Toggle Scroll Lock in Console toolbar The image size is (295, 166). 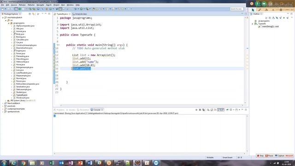pos(212,110)
